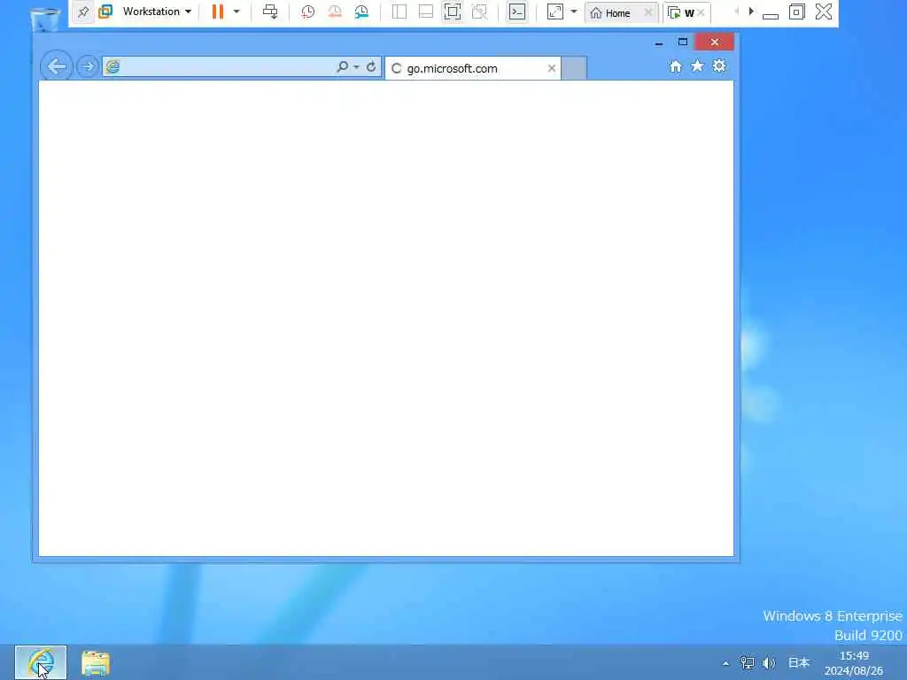Switch to Unity mode
Image resolution: width=907 pixels, height=680 pixels.
(x=479, y=12)
